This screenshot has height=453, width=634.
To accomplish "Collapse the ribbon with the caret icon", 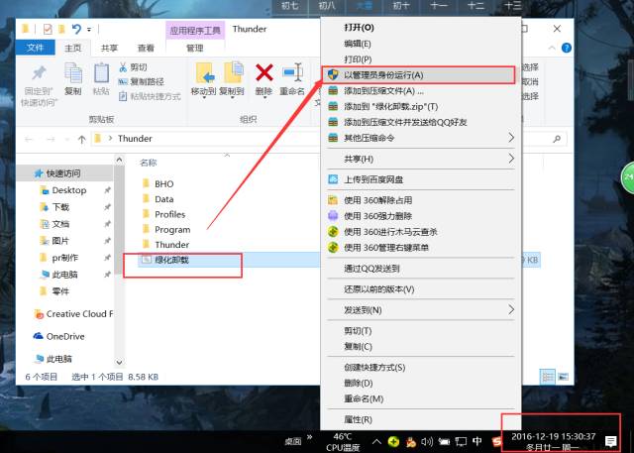I will point(552,48).
